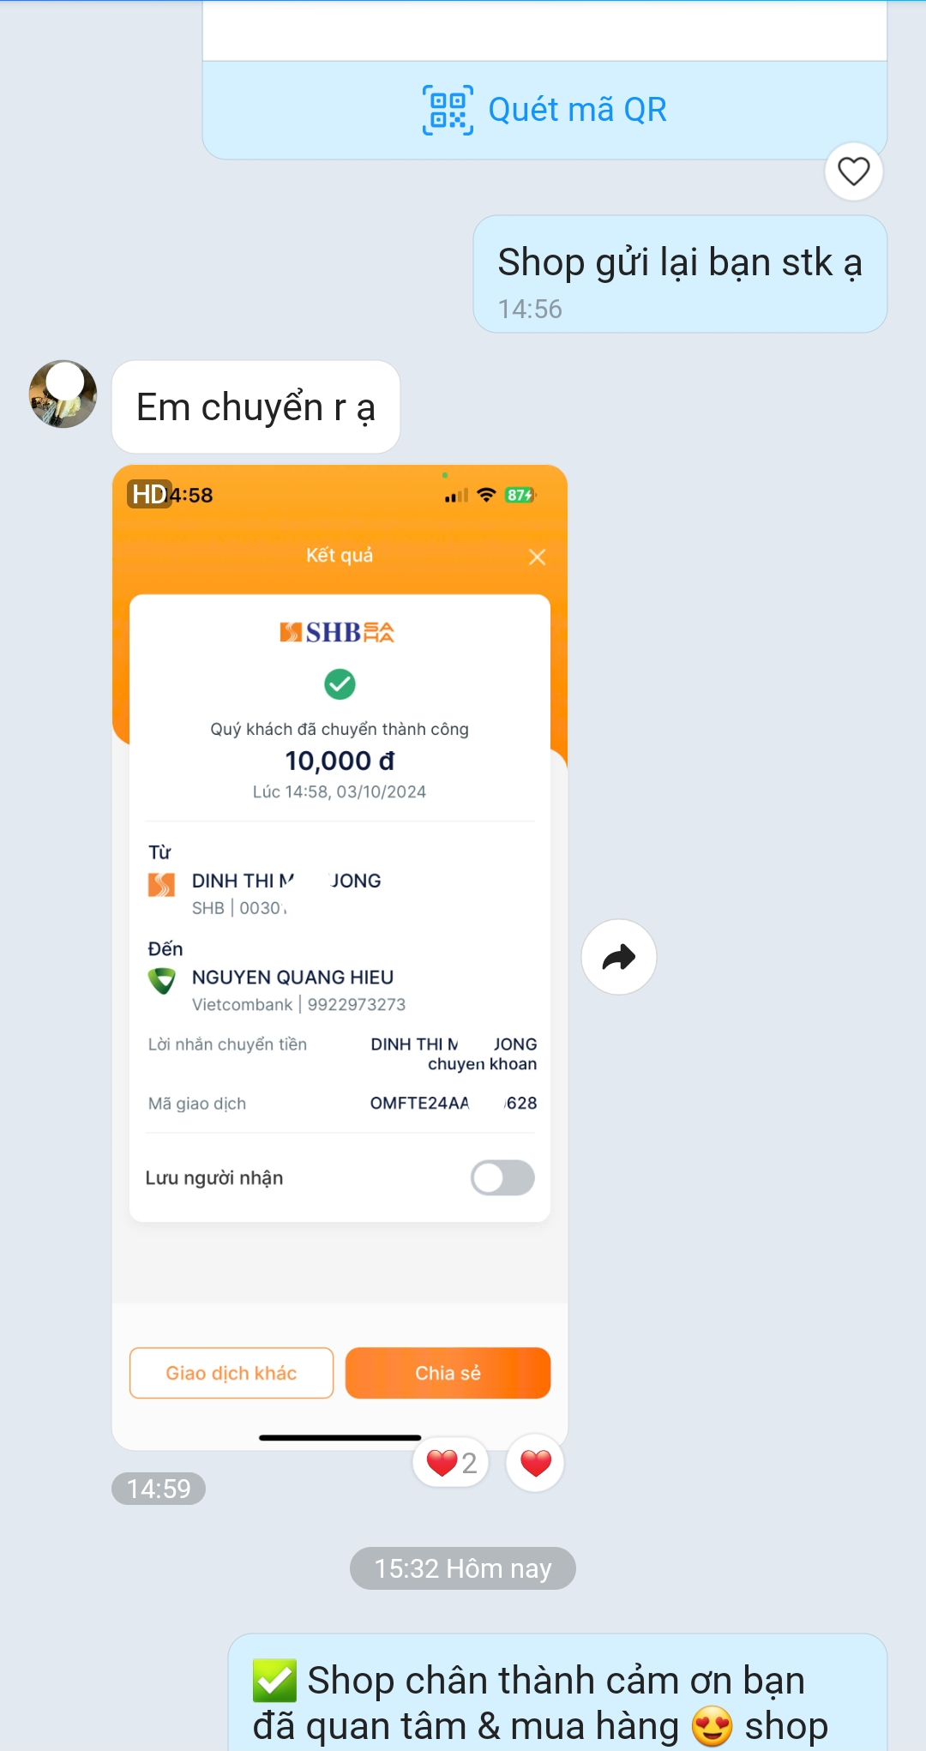
Task: Close the Kết quả screen with X
Action: [x=538, y=557]
